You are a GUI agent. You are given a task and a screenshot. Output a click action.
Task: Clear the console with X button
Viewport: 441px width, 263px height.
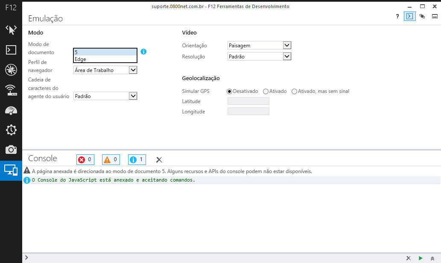159,160
